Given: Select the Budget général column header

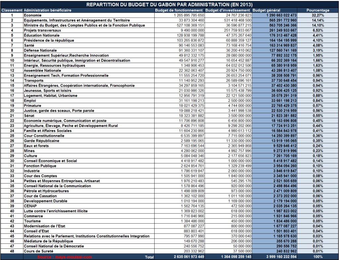Looking at the screenshot, I should pos(264,10).
